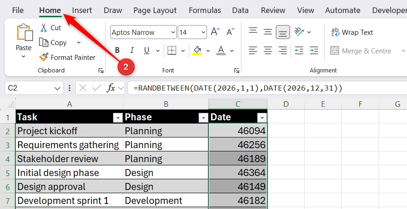The height and width of the screenshot is (209, 407).
Task: Open fill colour palette arrow
Action: click(x=208, y=51)
